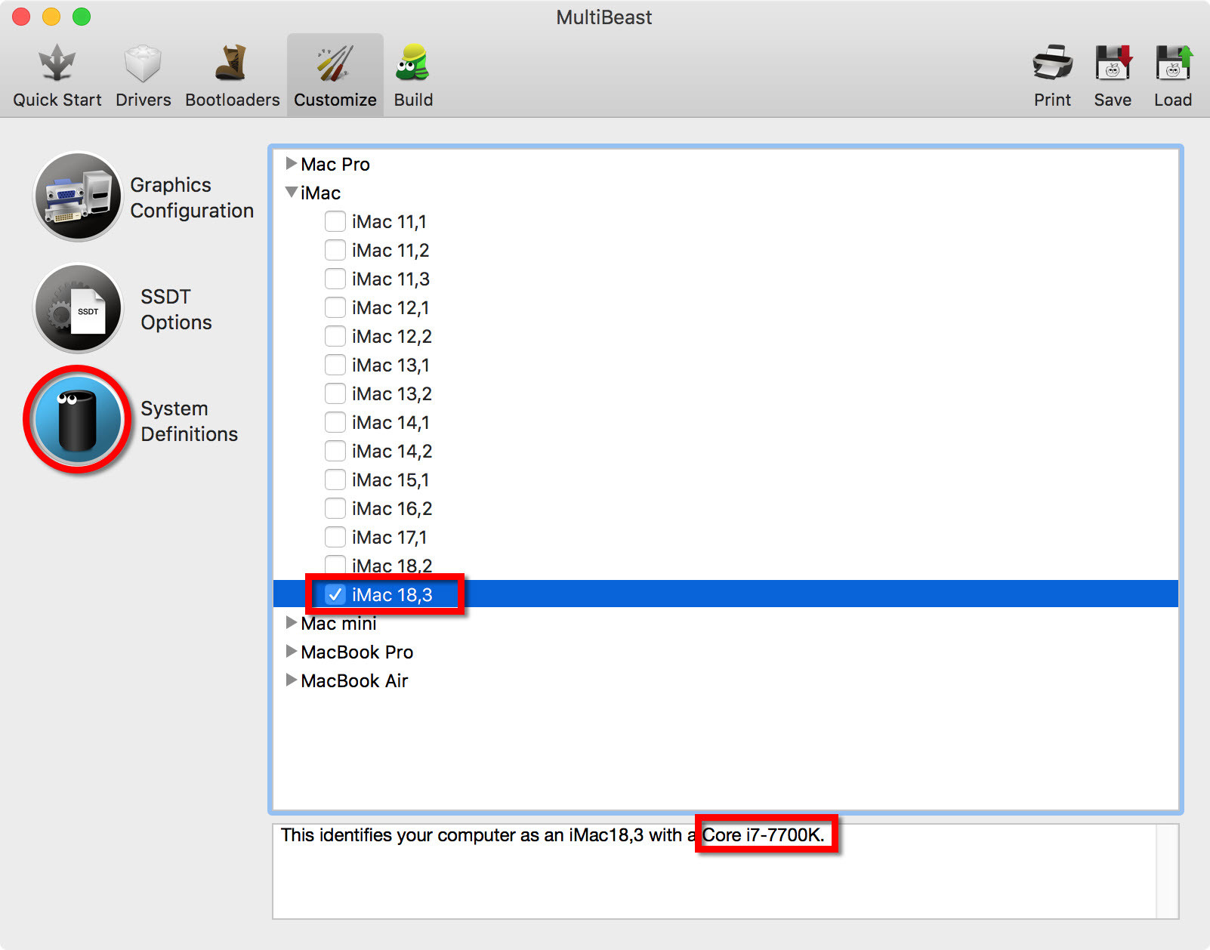1210x950 pixels.
Task: Check the iMac 11,2 checkbox
Action: click(335, 250)
